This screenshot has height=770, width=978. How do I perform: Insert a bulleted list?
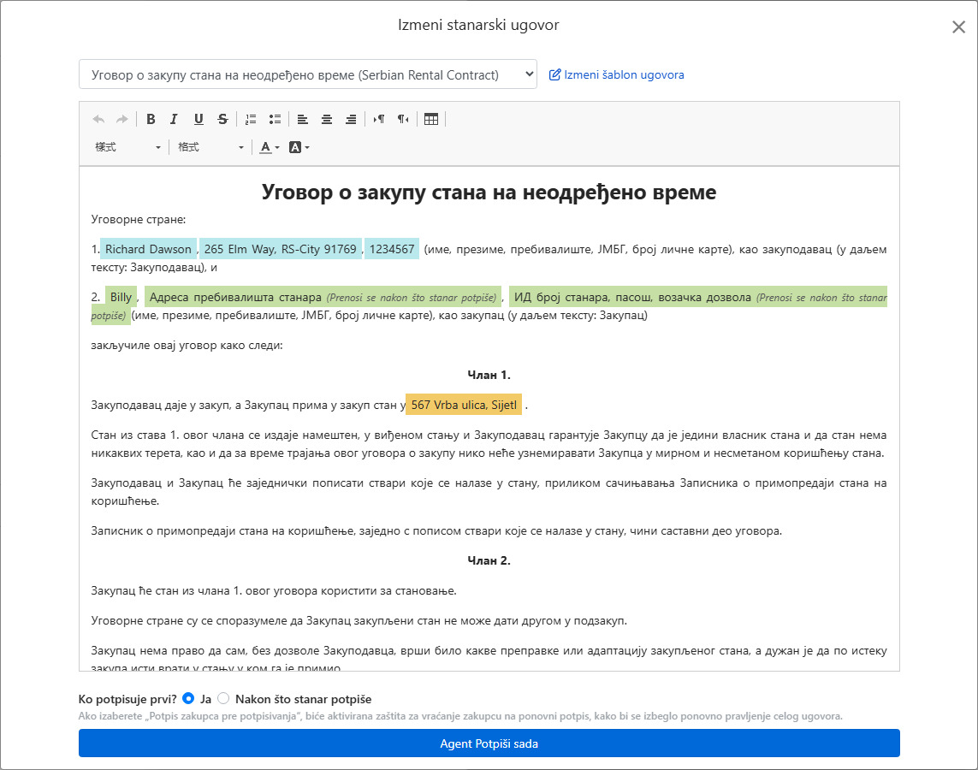pyautogui.click(x=275, y=119)
